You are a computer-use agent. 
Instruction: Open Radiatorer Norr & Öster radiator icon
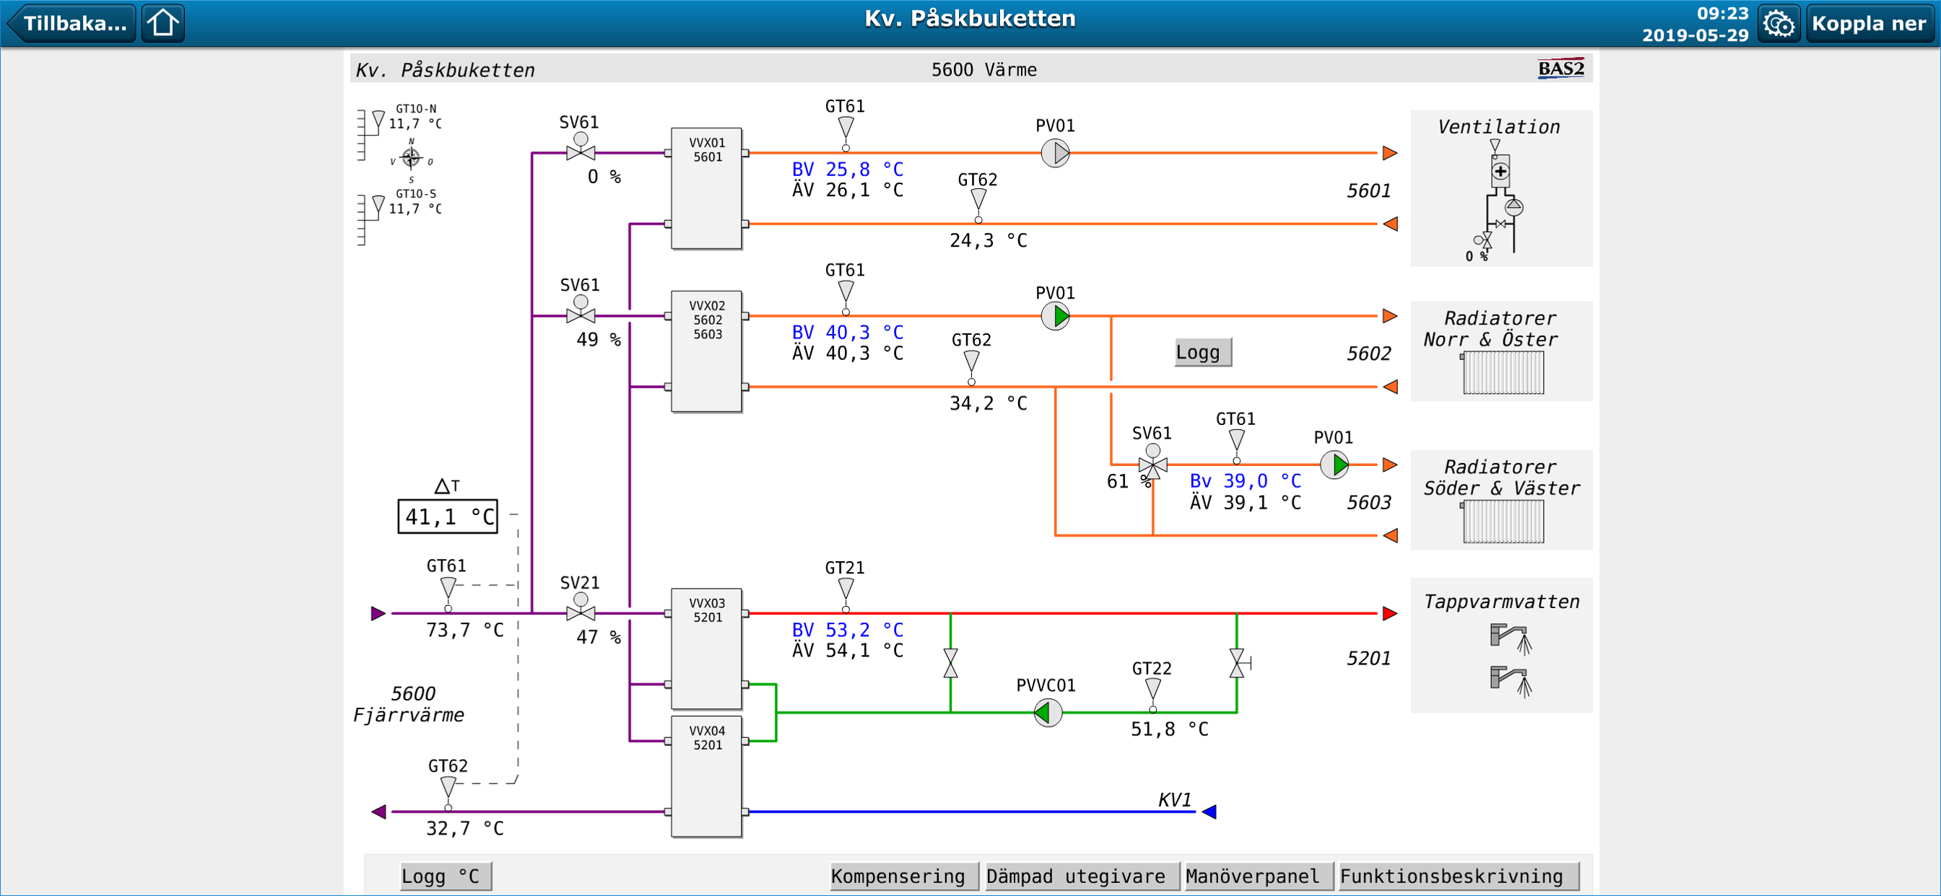tap(1503, 372)
